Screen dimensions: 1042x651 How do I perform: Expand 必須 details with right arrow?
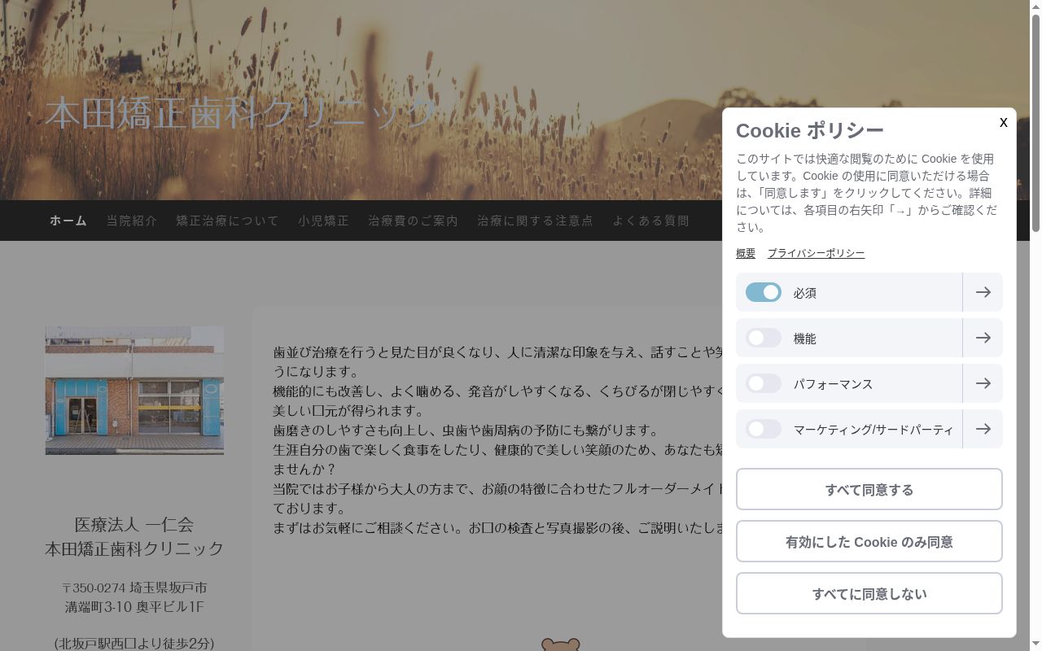pyautogui.click(x=983, y=292)
